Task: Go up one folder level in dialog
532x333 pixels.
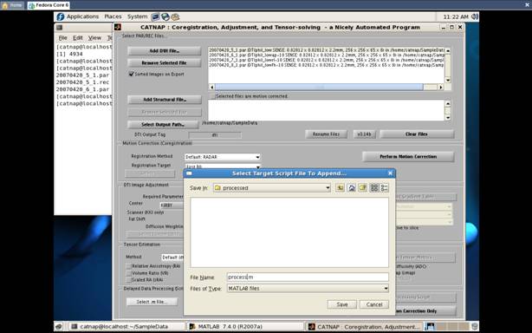Action: [x=340, y=187]
